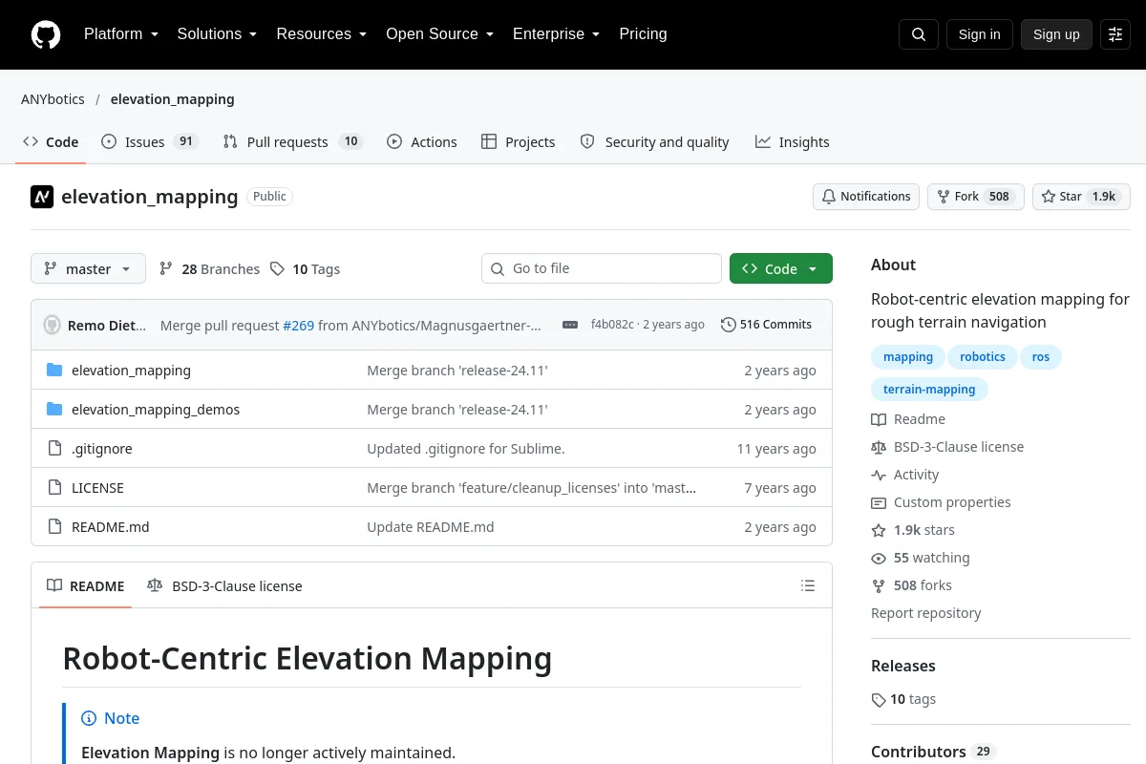Switch to the Pull requests tab
This screenshot has width=1146, height=764.
[292, 141]
